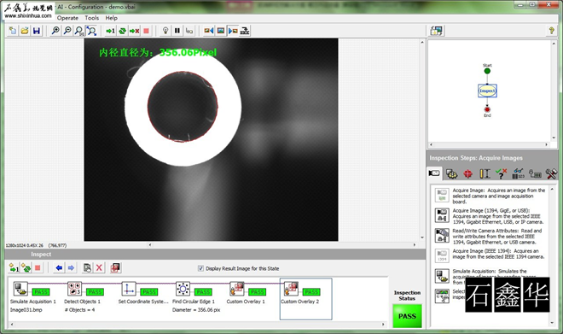
Task: Add Acquire Image (IEEE 1394) step
Action: [x=490, y=255]
